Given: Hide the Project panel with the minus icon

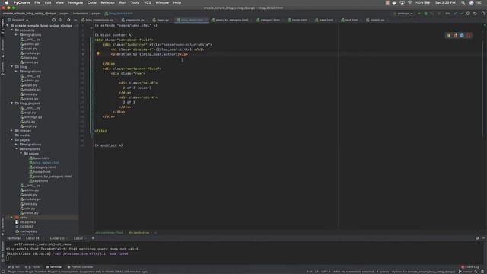Looking at the screenshot, I should click(75, 20).
